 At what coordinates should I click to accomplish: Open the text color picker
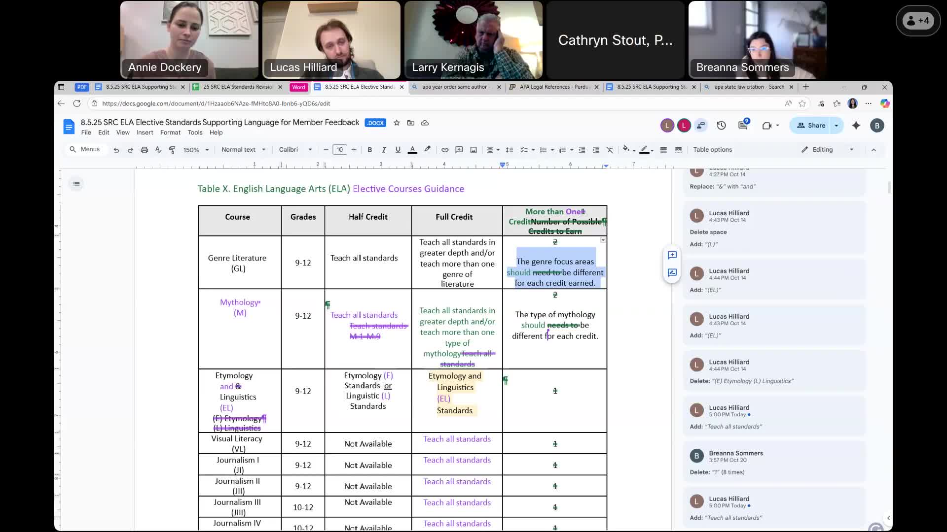tap(412, 150)
